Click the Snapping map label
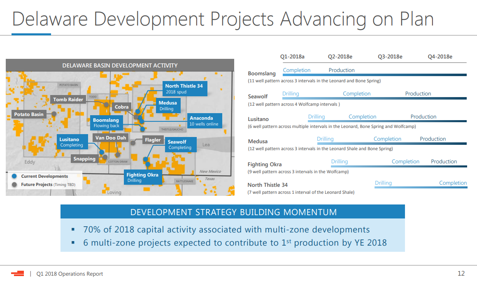 pyautogui.click(x=84, y=159)
